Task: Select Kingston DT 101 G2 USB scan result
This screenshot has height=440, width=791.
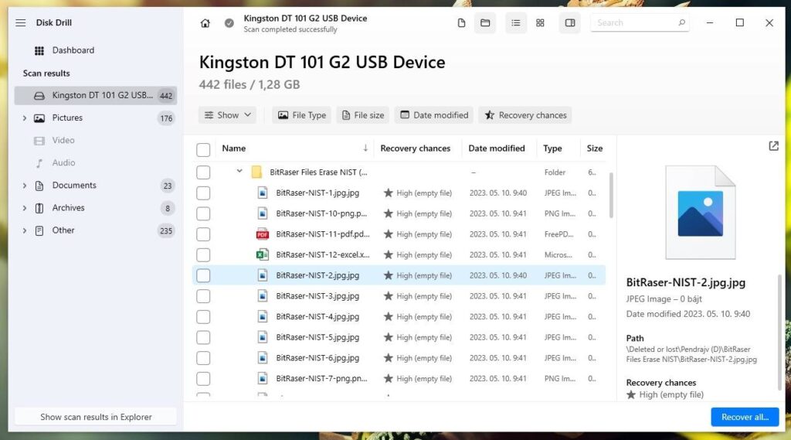Action: (95, 95)
